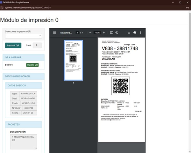
Task: Click the Descripción packages text area
Action: coord(23,141)
